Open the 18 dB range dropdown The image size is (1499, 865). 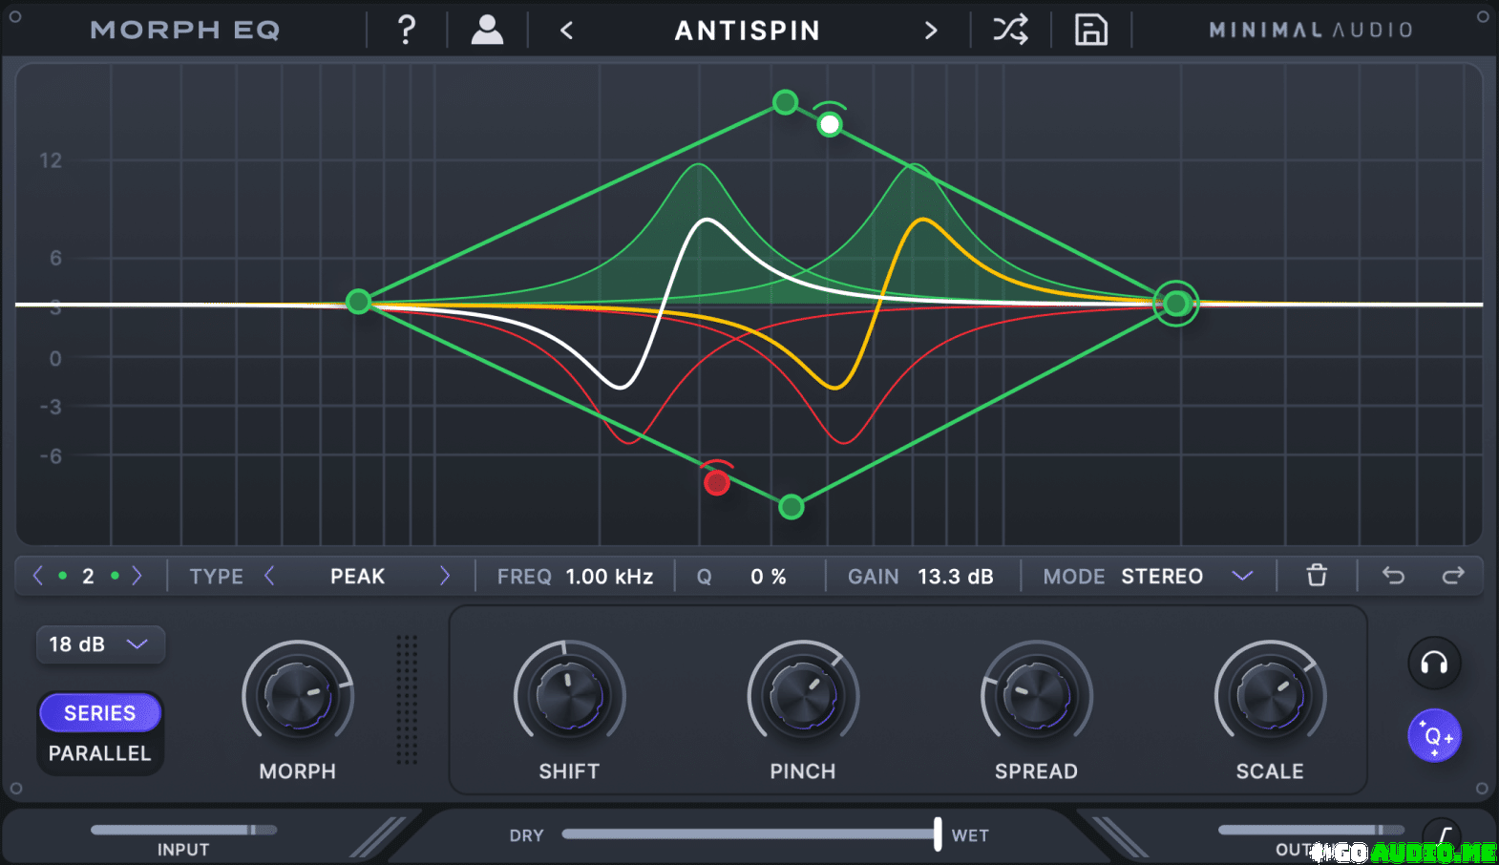(99, 644)
